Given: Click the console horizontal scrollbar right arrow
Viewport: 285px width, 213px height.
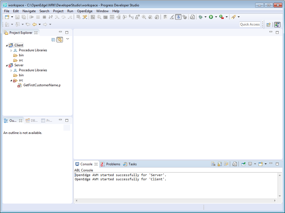Looking at the screenshot, I should pyautogui.click(x=275, y=201).
